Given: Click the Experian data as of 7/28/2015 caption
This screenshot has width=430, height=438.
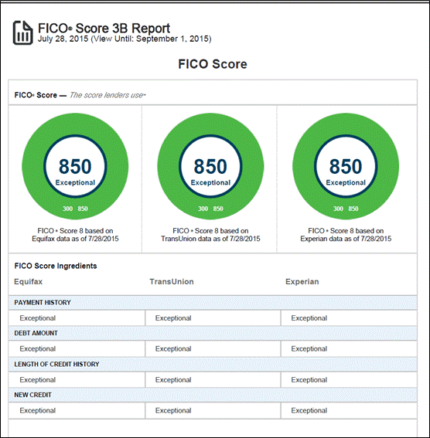Looking at the screenshot, I should [346, 235].
